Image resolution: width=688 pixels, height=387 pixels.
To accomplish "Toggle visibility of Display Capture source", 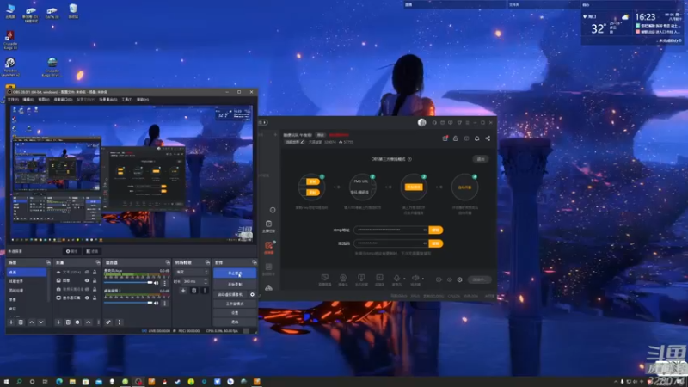I will [x=87, y=298].
